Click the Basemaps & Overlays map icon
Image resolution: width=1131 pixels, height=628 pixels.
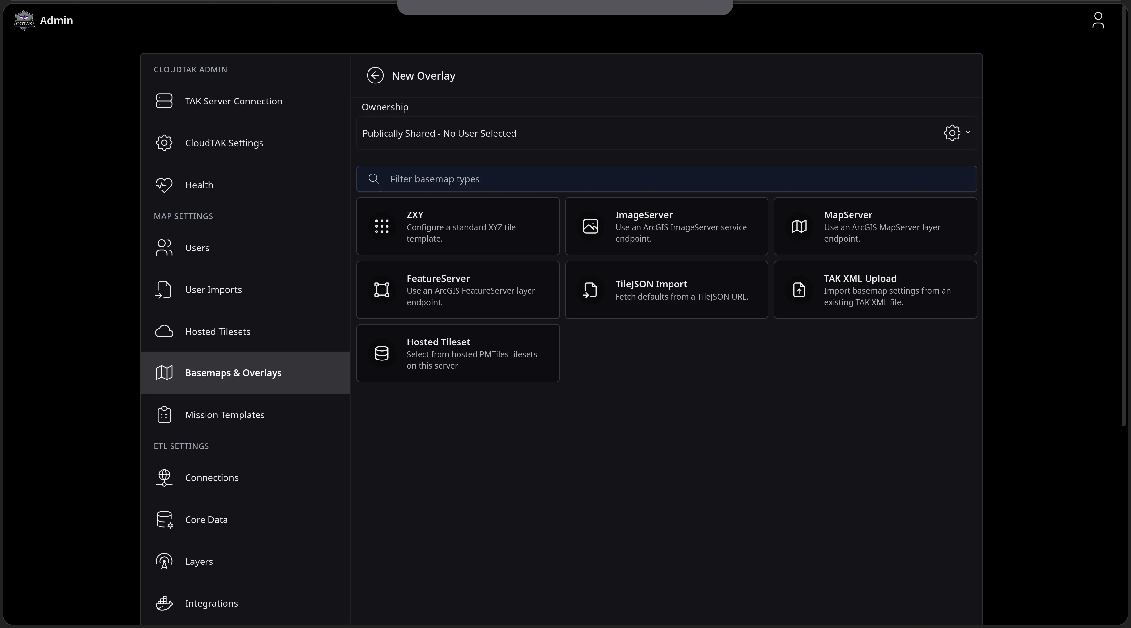[x=164, y=373]
